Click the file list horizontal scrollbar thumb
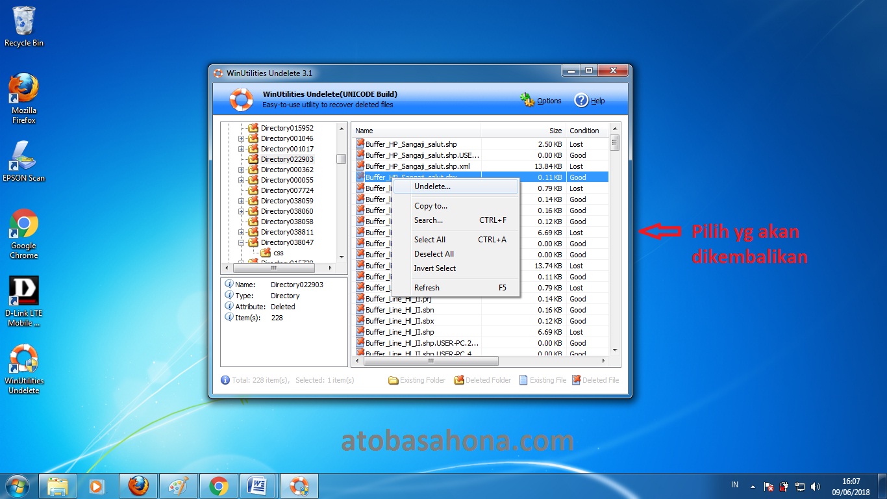The image size is (887, 499). pyautogui.click(x=431, y=361)
